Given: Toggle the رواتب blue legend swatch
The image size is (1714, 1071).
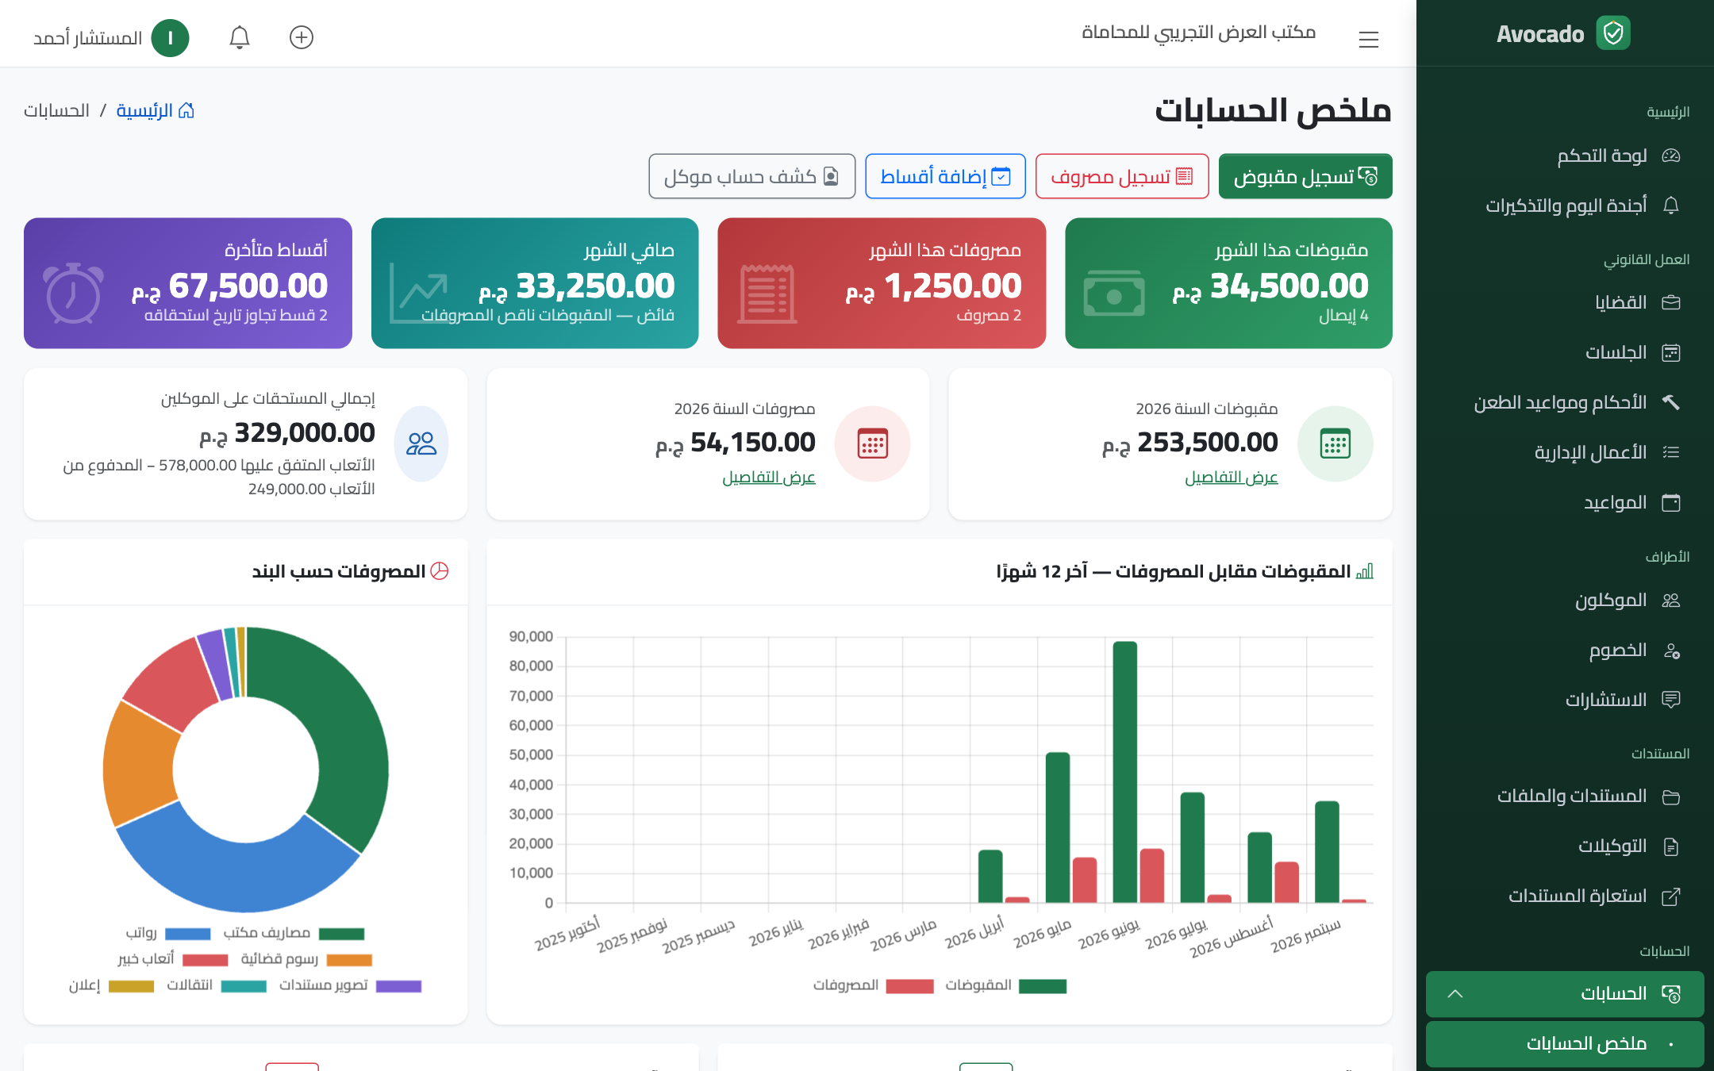Looking at the screenshot, I should click(x=187, y=934).
